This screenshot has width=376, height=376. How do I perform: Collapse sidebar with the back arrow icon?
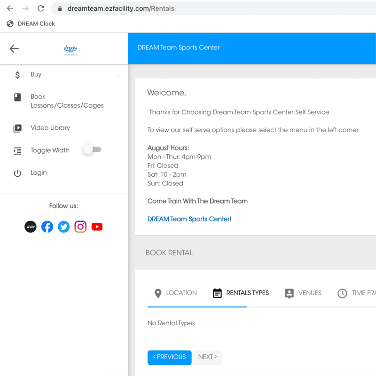pos(14,48)
